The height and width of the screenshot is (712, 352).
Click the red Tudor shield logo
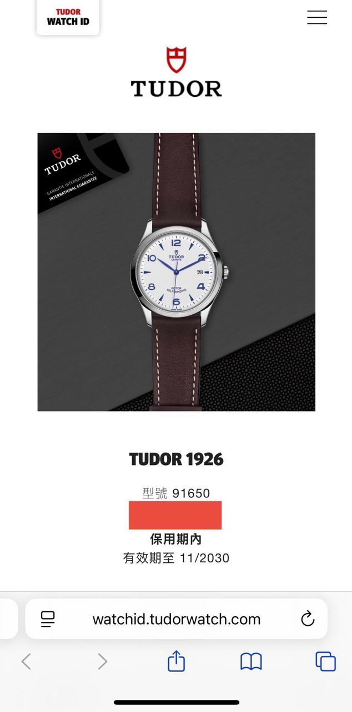pyautogui.click(x=176, y=60)
